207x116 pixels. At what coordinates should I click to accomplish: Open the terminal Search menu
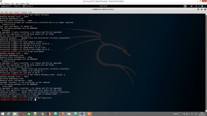click(x=17, y=12)
